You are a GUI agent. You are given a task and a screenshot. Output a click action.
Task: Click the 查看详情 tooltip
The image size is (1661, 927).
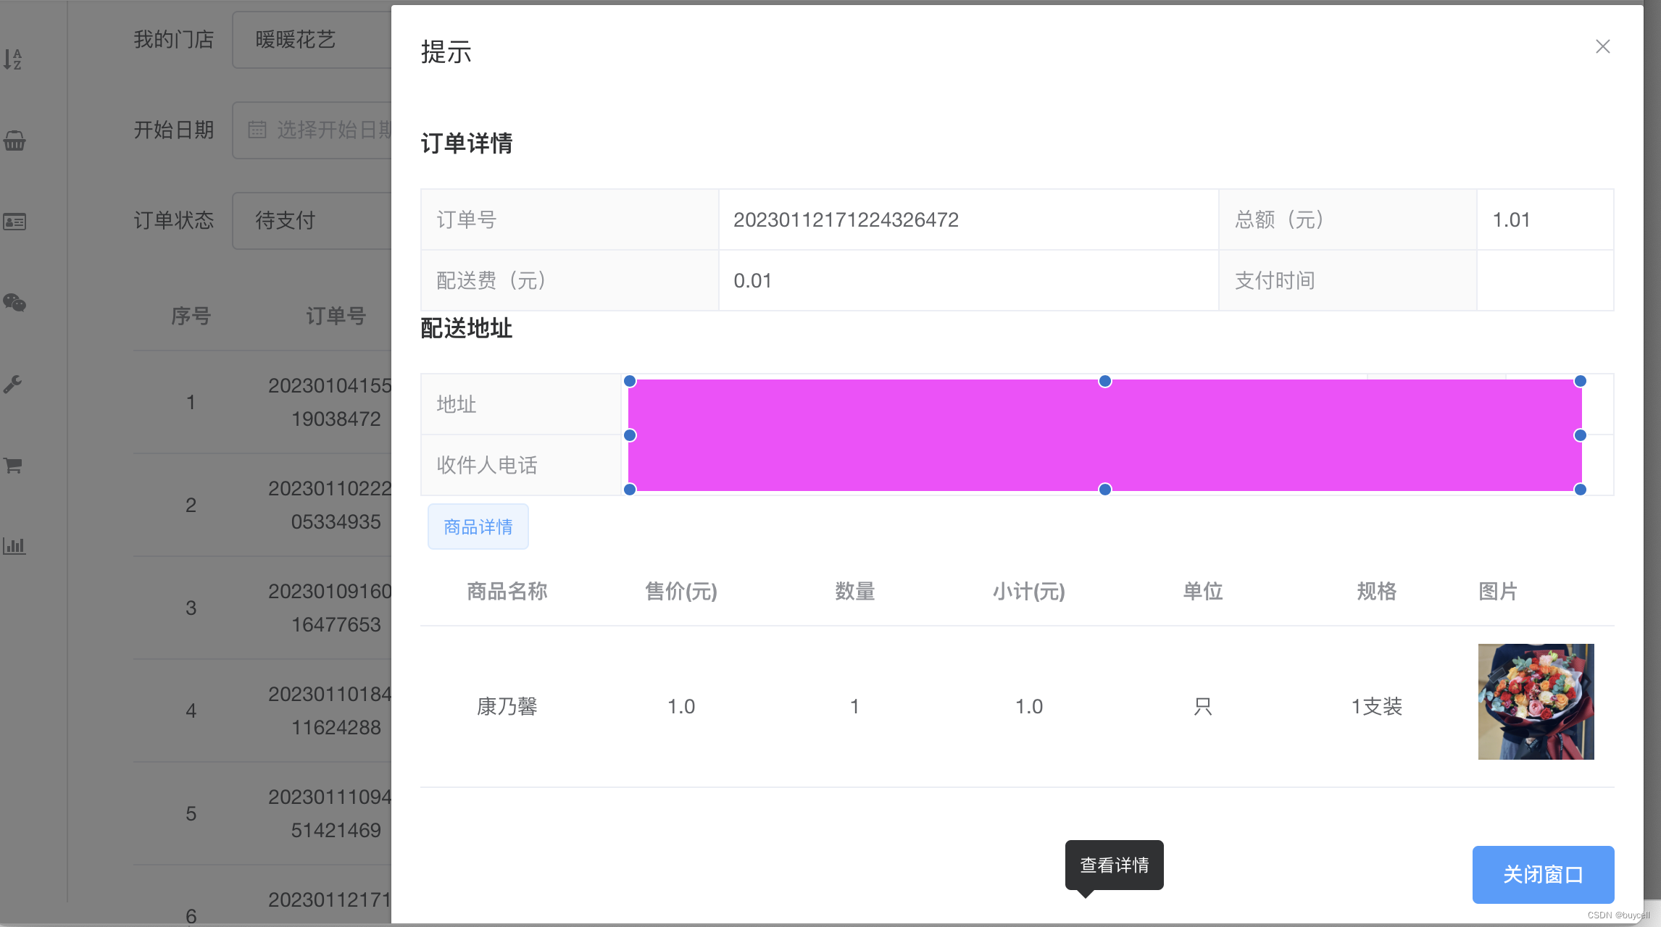tap(1114, 865)
